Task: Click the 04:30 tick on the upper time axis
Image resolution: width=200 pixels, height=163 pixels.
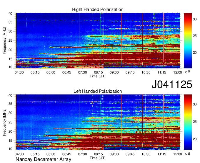Action: tap(19, 72)
